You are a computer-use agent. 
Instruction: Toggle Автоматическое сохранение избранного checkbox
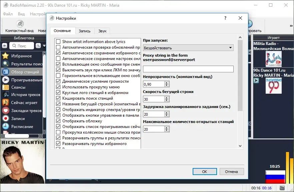tap(58, 53)
